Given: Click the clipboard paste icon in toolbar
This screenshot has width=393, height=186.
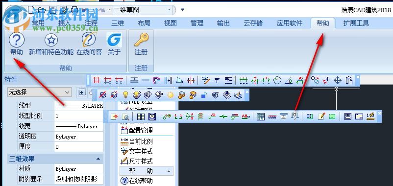Looking at the screenshot, I should (349, 81).
